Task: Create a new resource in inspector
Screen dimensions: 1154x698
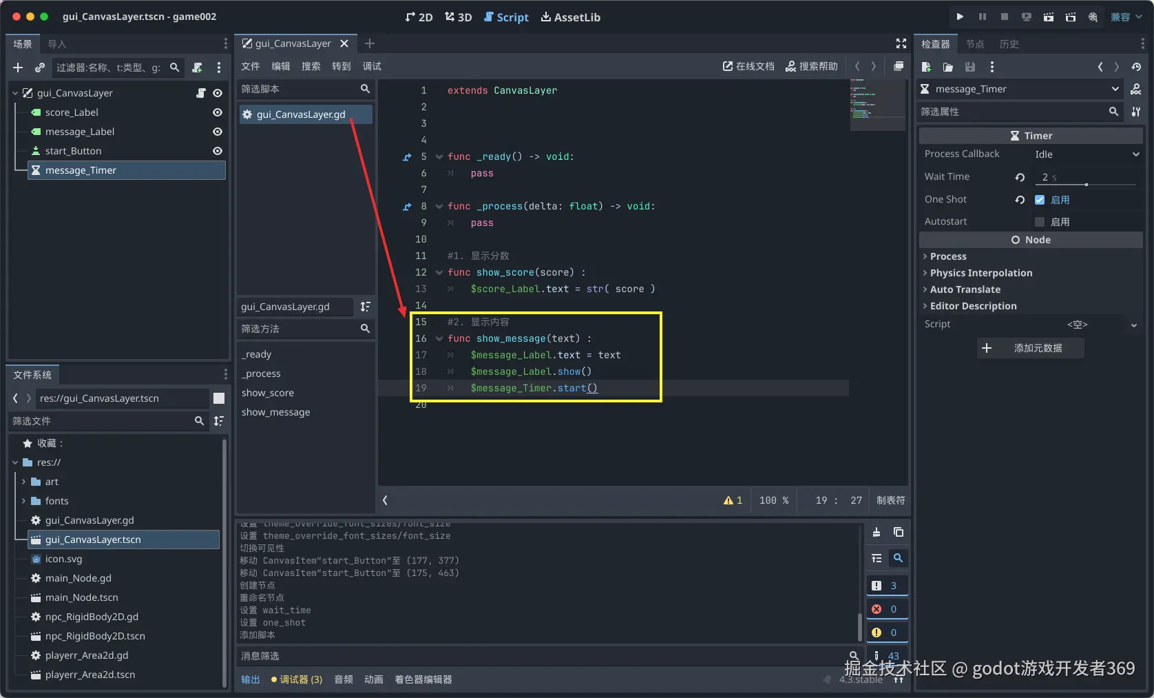Action: pyautogui.click(x=926, y=67)
